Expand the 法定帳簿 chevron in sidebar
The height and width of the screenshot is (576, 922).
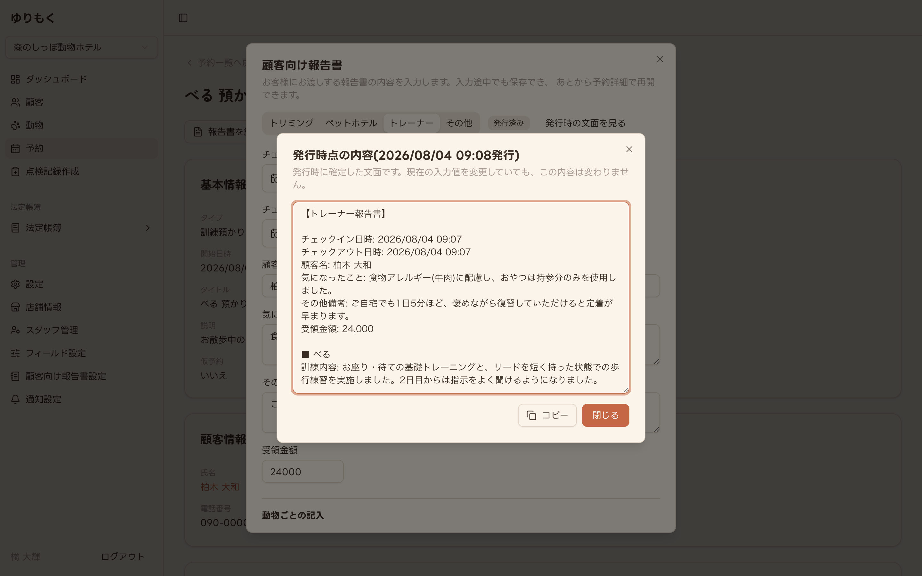tap(148, 228)
